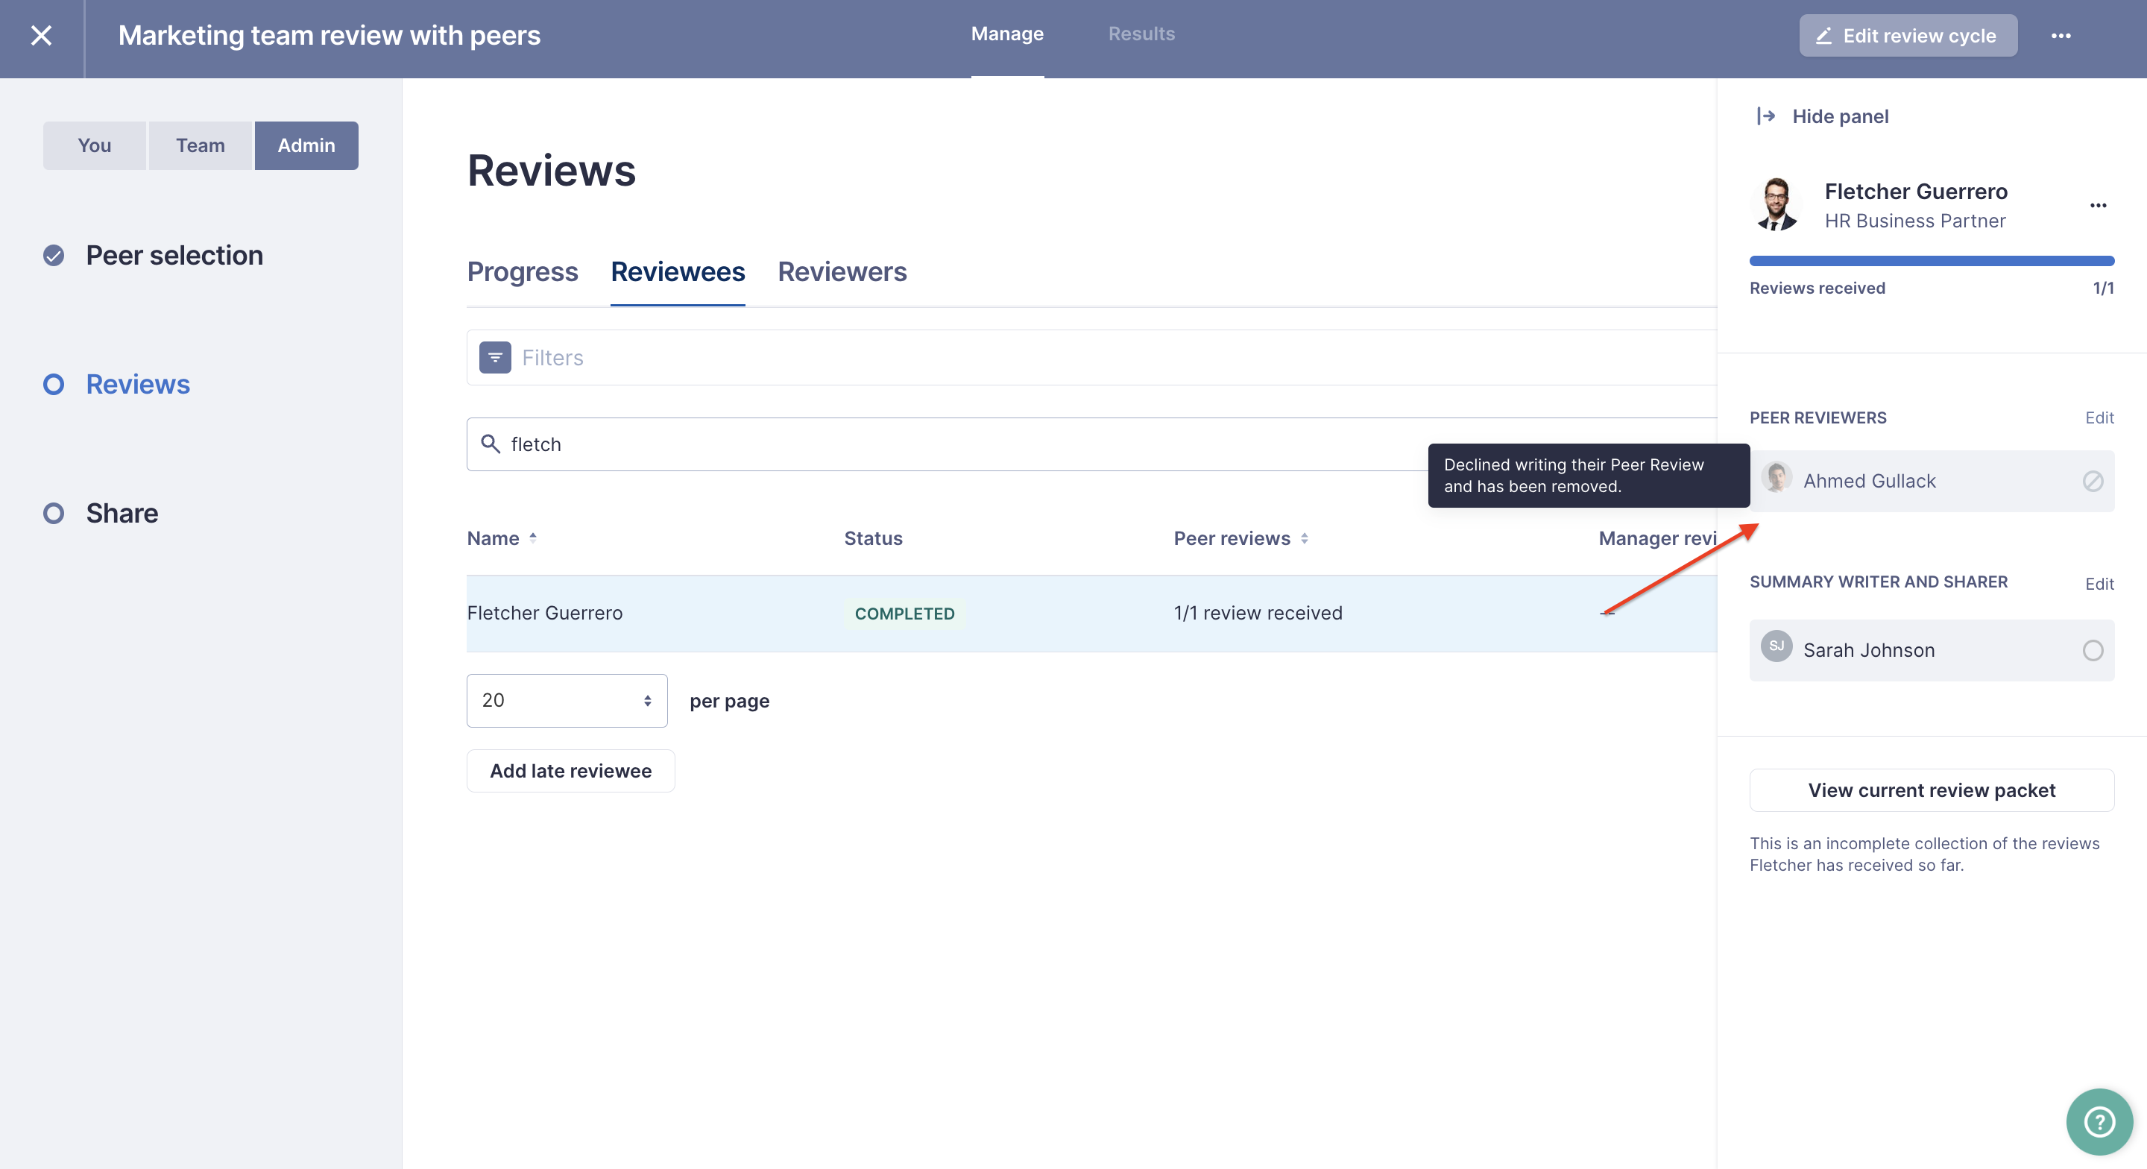Click Fletcher Guerrero's profile photo
2147x1169 pixels.
pos(1777,204)
